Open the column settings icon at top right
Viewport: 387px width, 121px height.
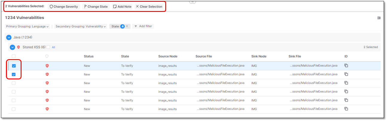point(379,18)
